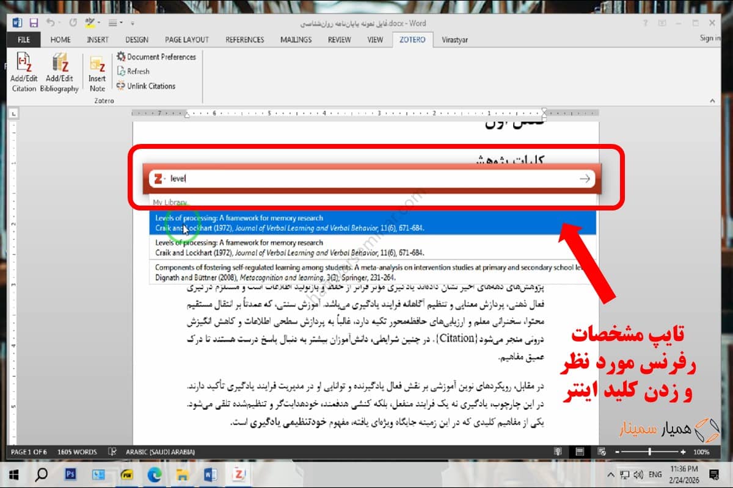Click the proofing errors icon in status bar

112,452
